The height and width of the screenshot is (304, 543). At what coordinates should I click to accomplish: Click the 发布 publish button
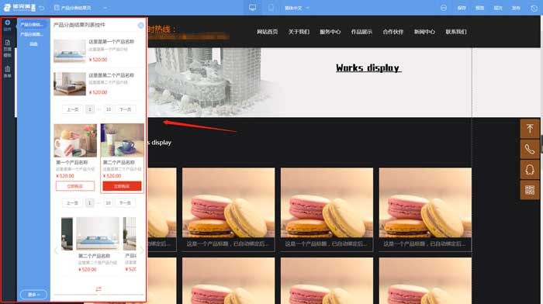tap(516, 8)
